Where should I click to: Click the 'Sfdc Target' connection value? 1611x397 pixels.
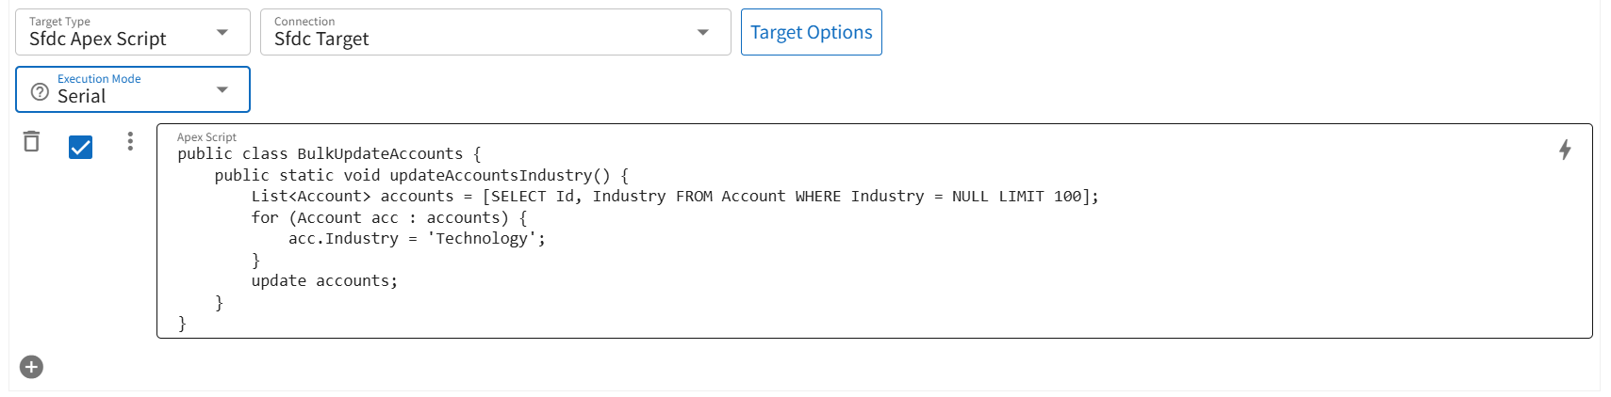click(x=321, y=40)
